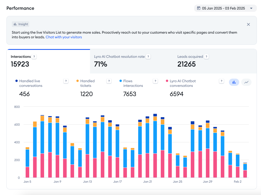This screenshot has height=195, width=261.
Task: Hide the Flows interactions series in the legend
Action: pos(133,83)
